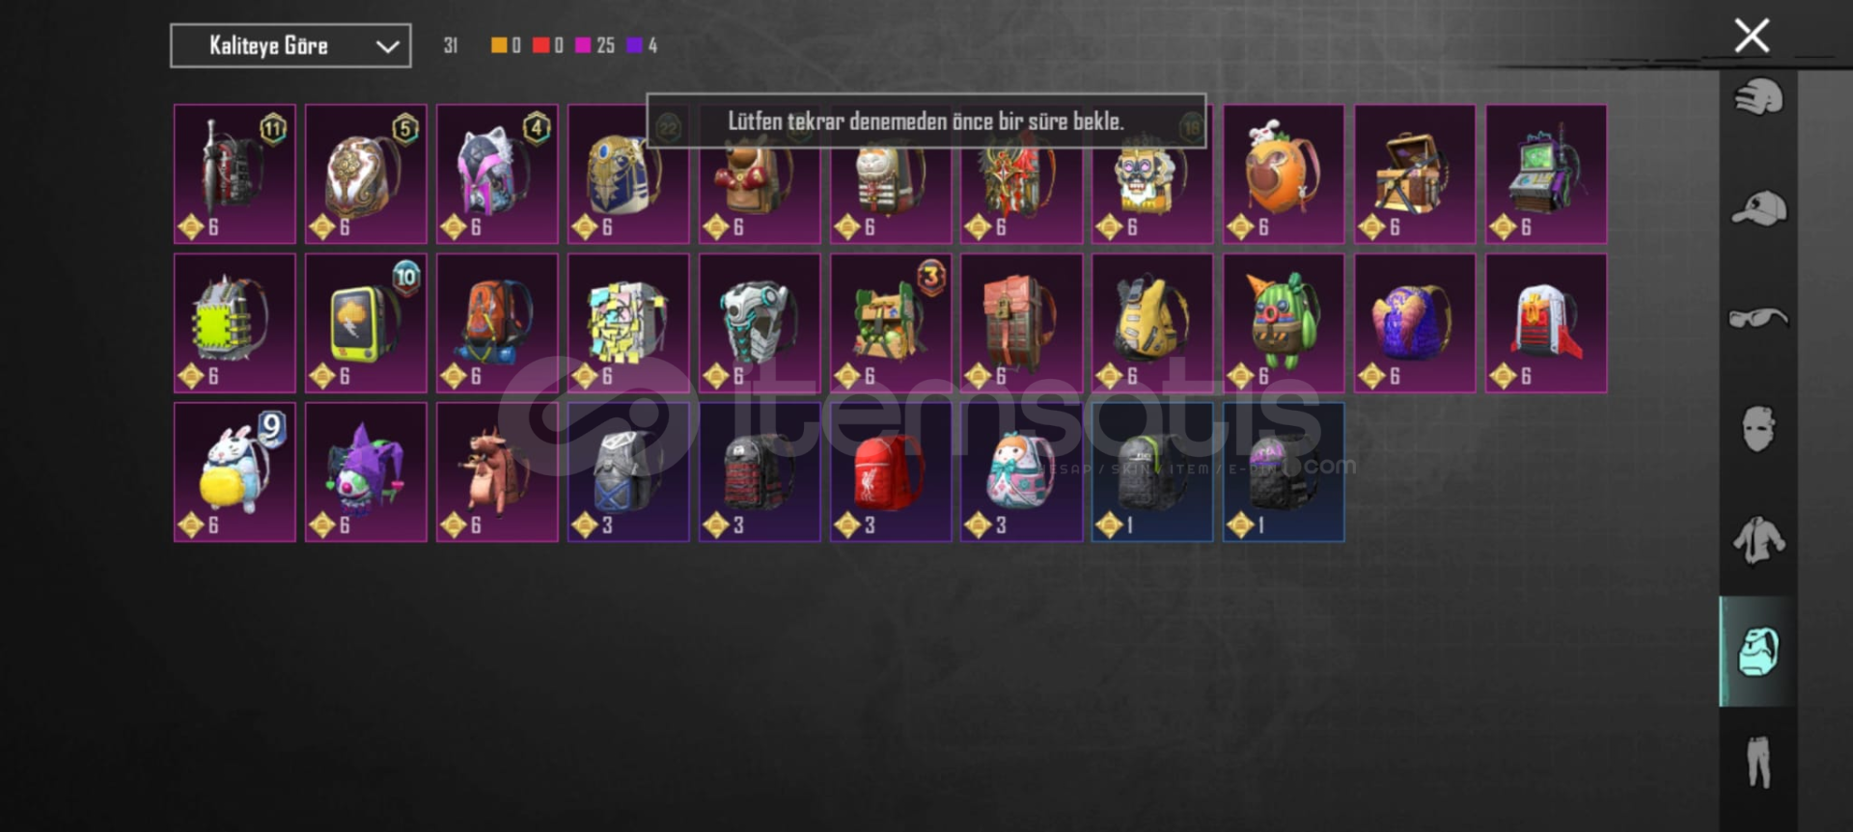Select the backpack category icon

[1757, 652]
